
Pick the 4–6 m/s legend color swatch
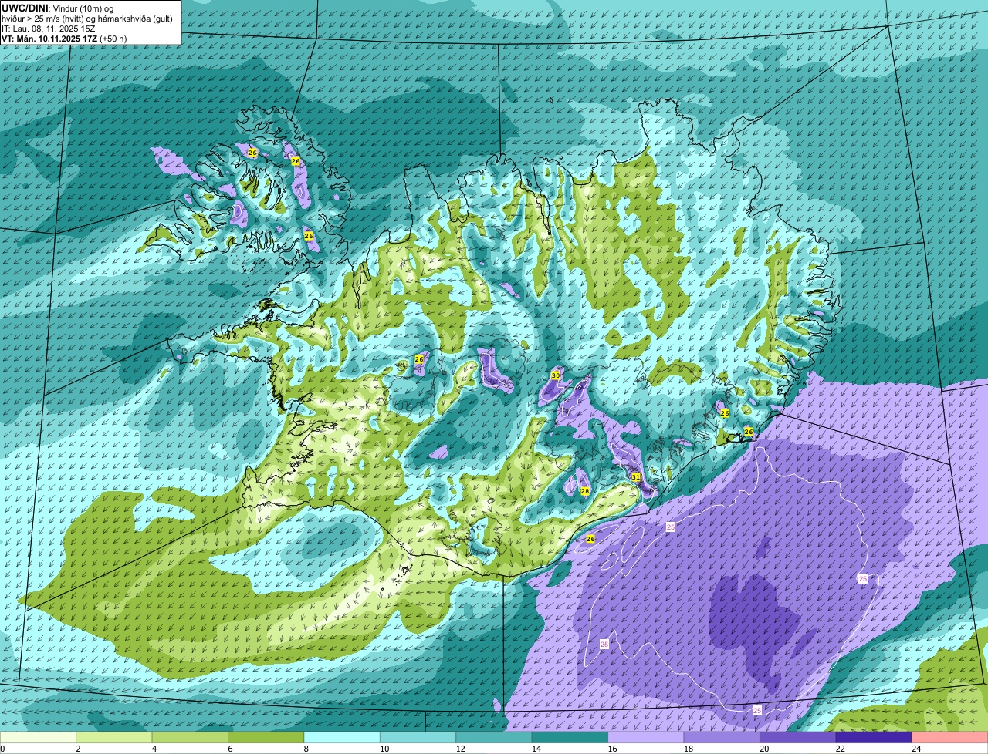(x=191, y=737)
